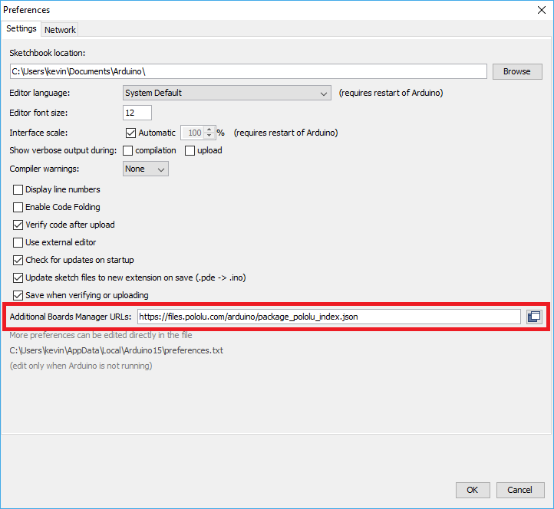
Task: Enable verbose output during compilation
Action: 128,150
